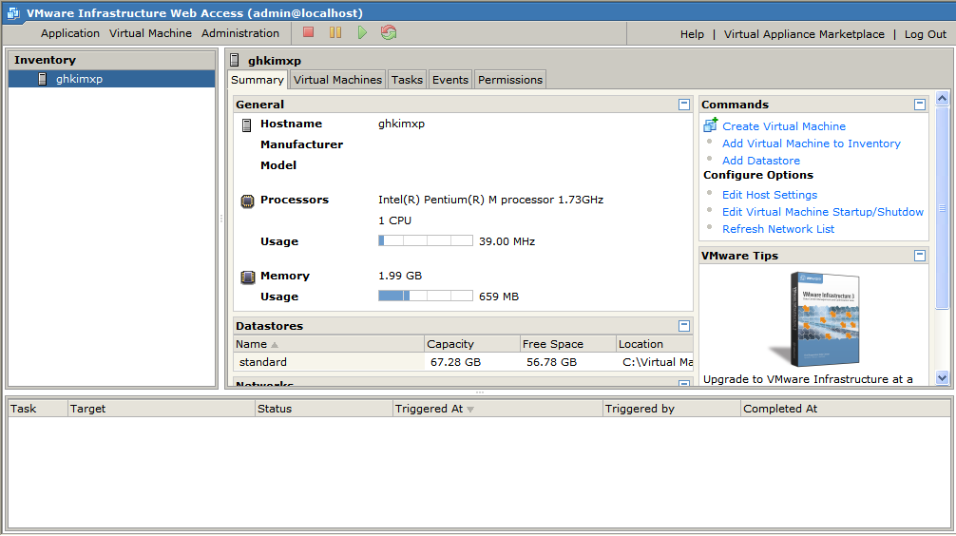Open the Application menu

point(70,33)
